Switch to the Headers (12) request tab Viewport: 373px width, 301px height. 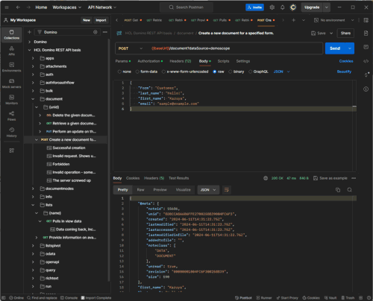pyautogui.click(x=181, y=61)
